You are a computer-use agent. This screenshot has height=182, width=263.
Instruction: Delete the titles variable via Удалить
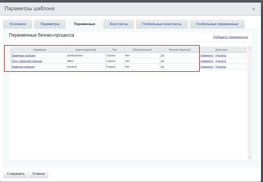point(221,61)
